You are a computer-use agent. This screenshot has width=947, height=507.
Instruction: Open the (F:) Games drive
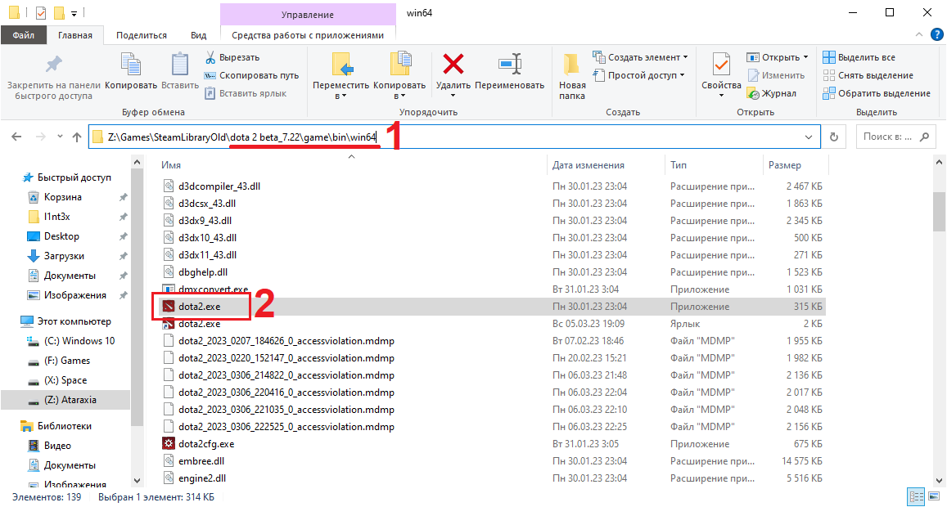(59, 361)
